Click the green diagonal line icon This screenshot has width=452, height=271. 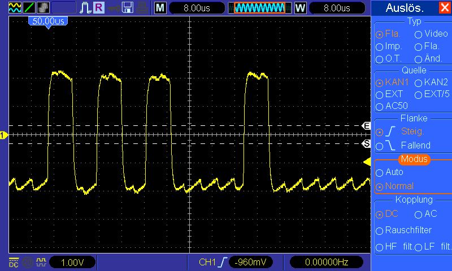(x=29, y=7)
